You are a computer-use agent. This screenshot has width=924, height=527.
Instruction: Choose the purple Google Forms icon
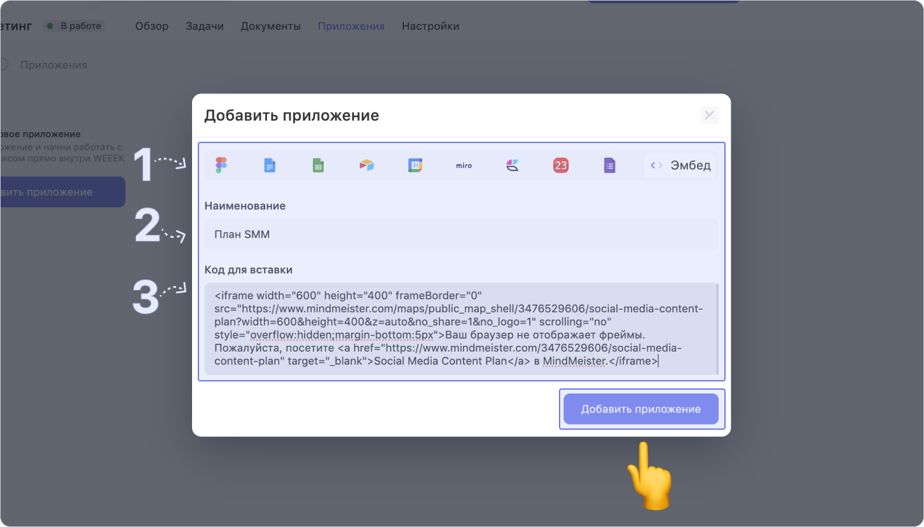tap(609, 165)
